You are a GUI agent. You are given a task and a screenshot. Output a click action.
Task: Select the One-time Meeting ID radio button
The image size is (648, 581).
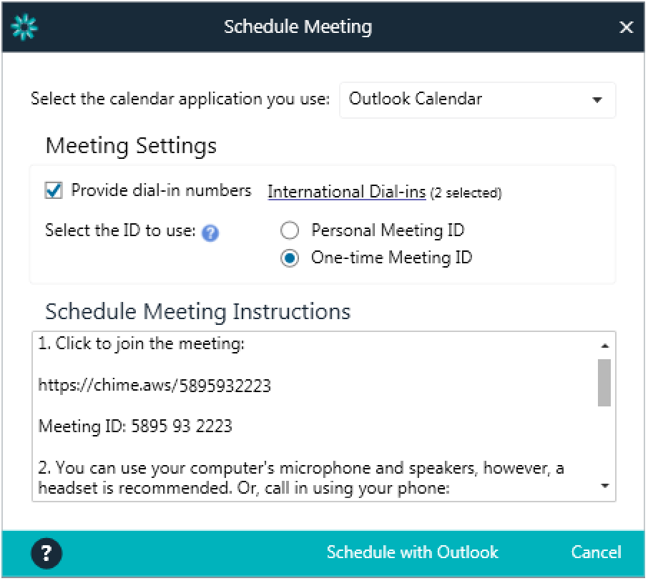click(x=290, y=258)
